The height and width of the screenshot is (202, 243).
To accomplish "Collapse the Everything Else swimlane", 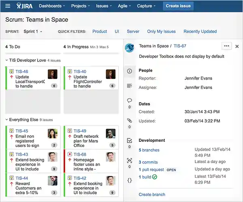I will click(6, 120).
